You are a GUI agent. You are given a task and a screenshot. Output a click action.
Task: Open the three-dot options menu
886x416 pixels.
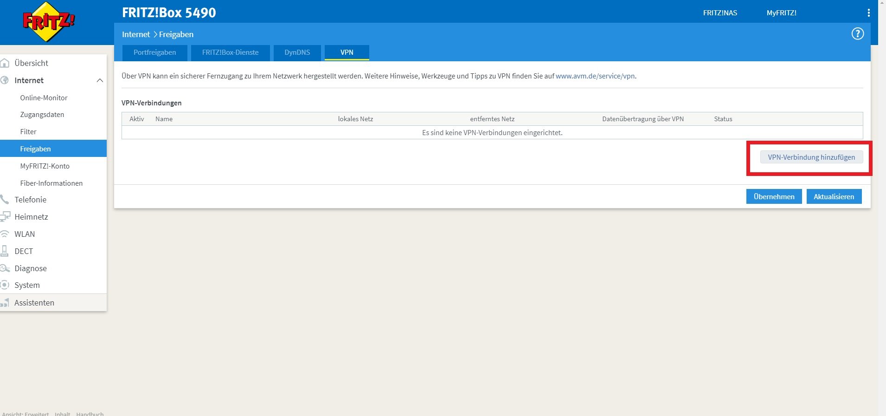click(x=868, y=13)
